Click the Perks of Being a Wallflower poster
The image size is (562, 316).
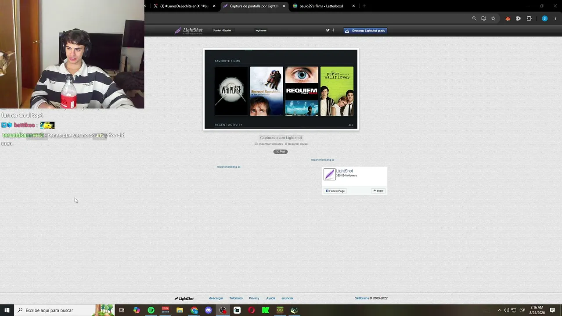(337, 91)
